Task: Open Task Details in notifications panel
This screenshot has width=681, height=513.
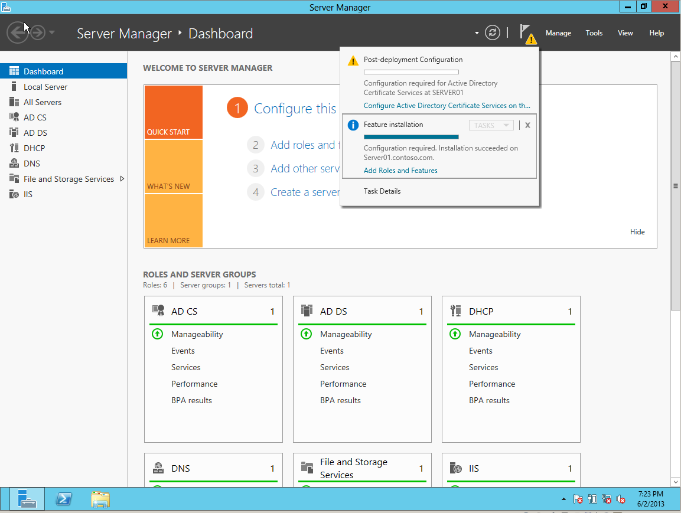Action: [x=382, y=191]
